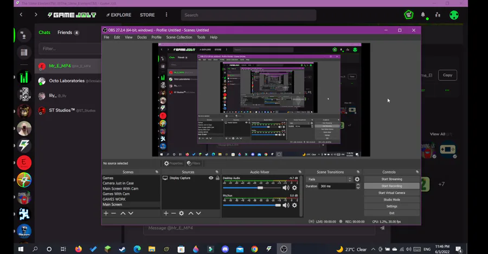Add a new scene with the Scenes plus icon
Viewport: 488px width, 254px height.
click(106, 213)
